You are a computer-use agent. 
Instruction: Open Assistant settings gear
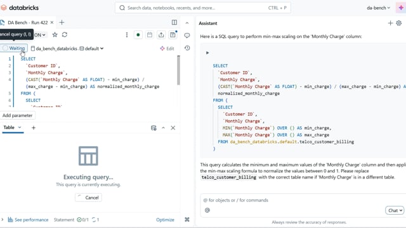[x=399, y=23]
